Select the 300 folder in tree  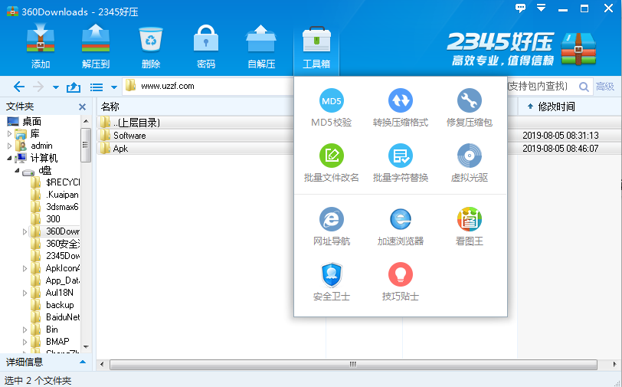pos(53,219)
